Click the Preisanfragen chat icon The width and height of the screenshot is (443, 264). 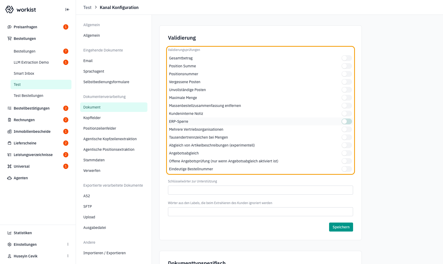tap(9, 27)
